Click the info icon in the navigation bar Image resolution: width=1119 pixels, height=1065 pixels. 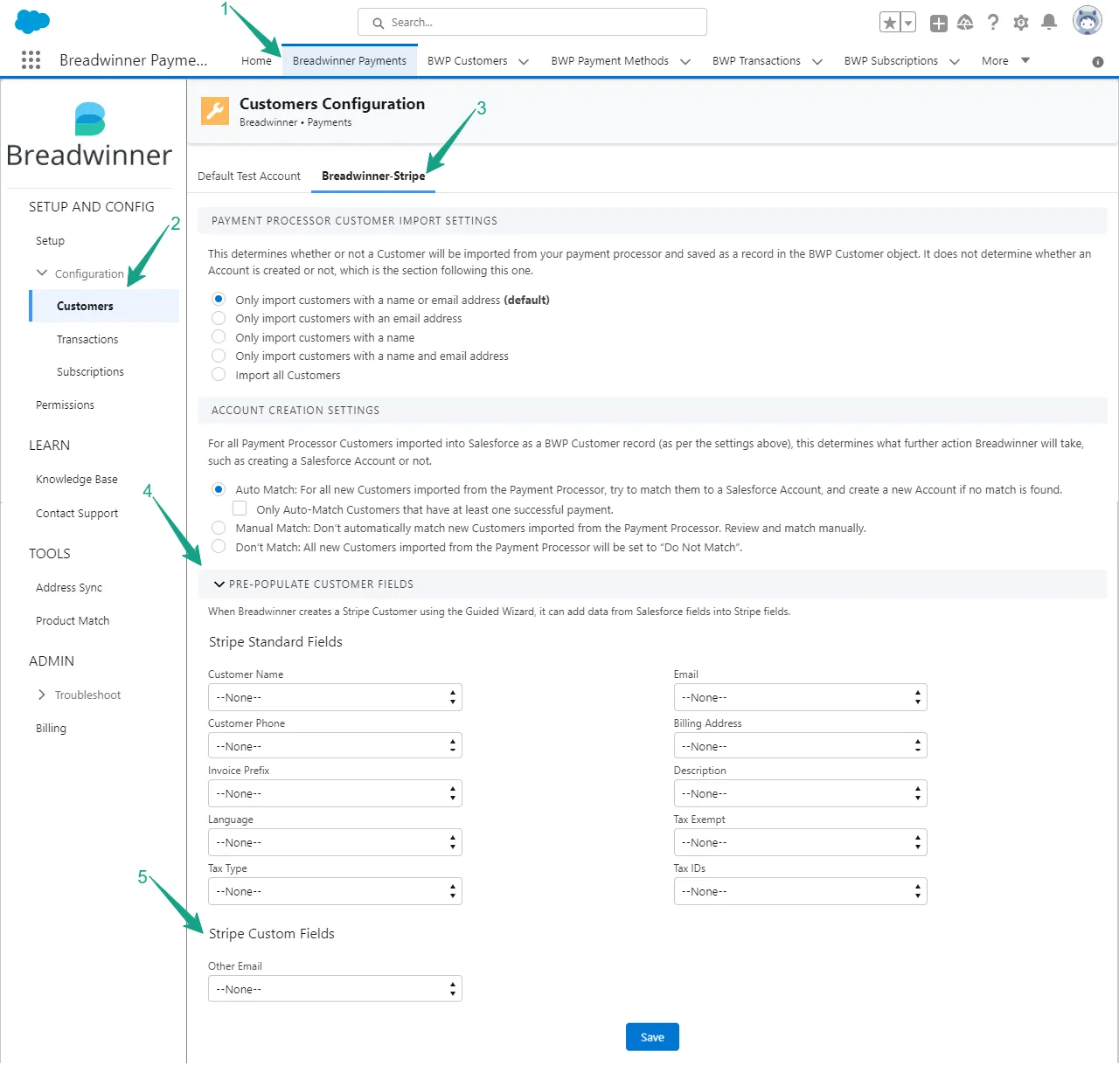click(1098, 62)
